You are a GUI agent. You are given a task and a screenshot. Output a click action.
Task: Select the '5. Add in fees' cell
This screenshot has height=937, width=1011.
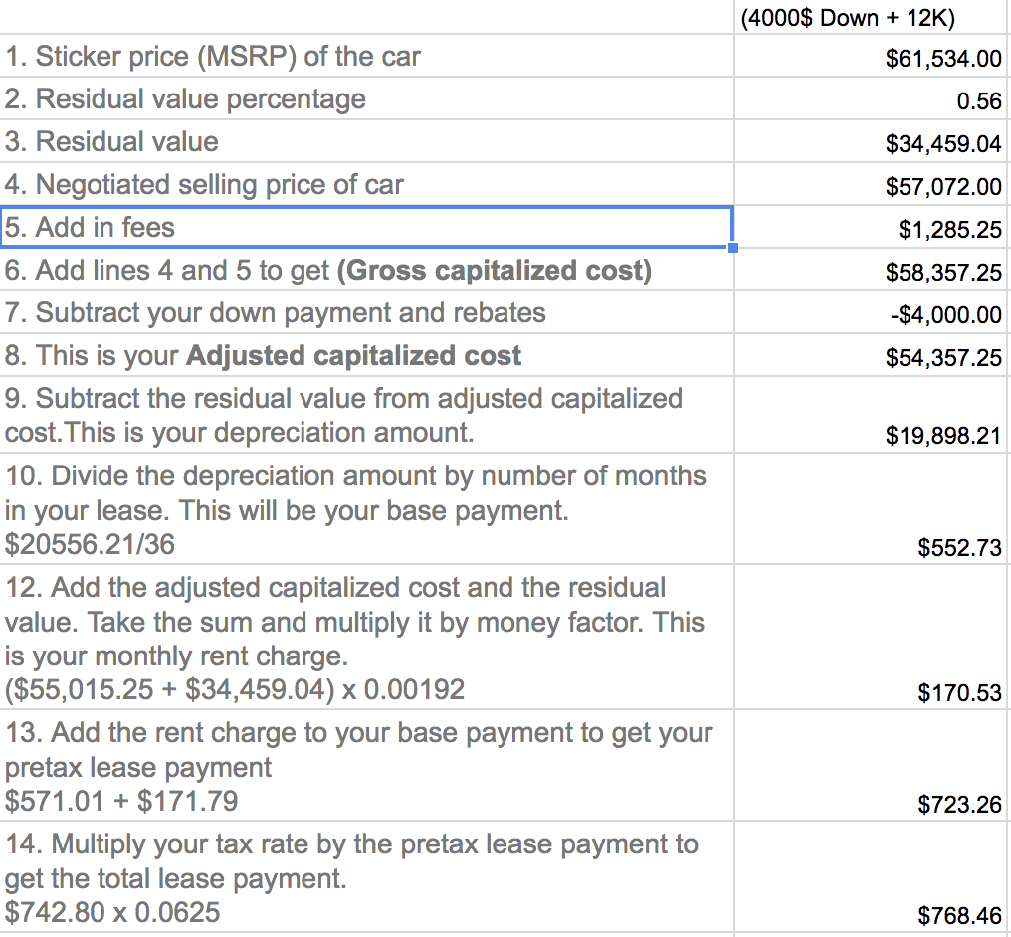(367, 227)
